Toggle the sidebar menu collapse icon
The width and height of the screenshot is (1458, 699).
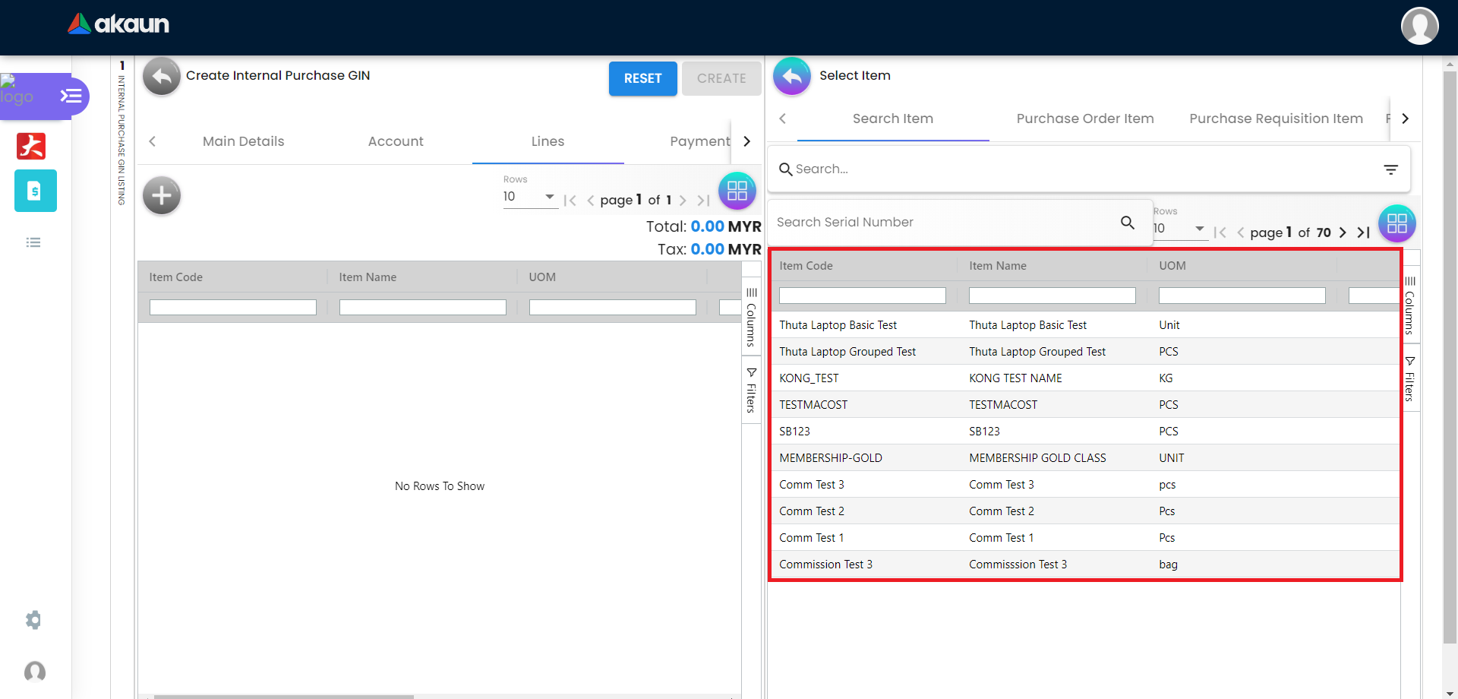click(71, 96)
